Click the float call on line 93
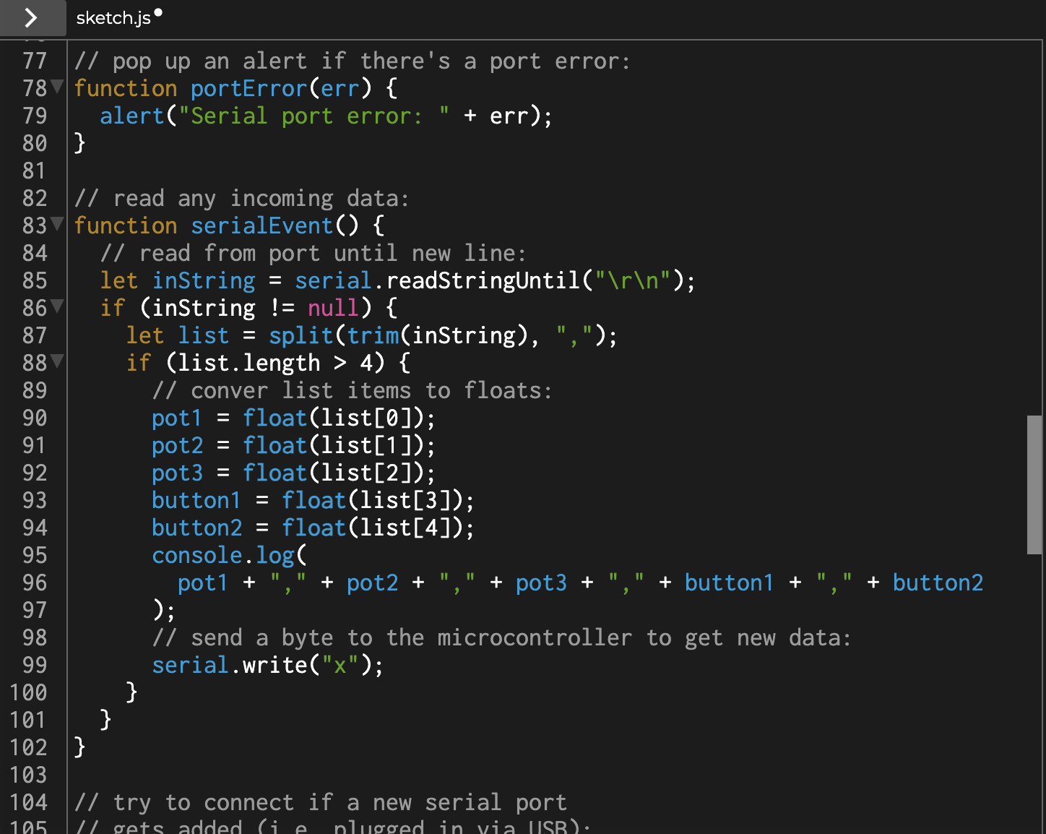1046x834 pixels. pyautogui.click(x=314, y=499)
